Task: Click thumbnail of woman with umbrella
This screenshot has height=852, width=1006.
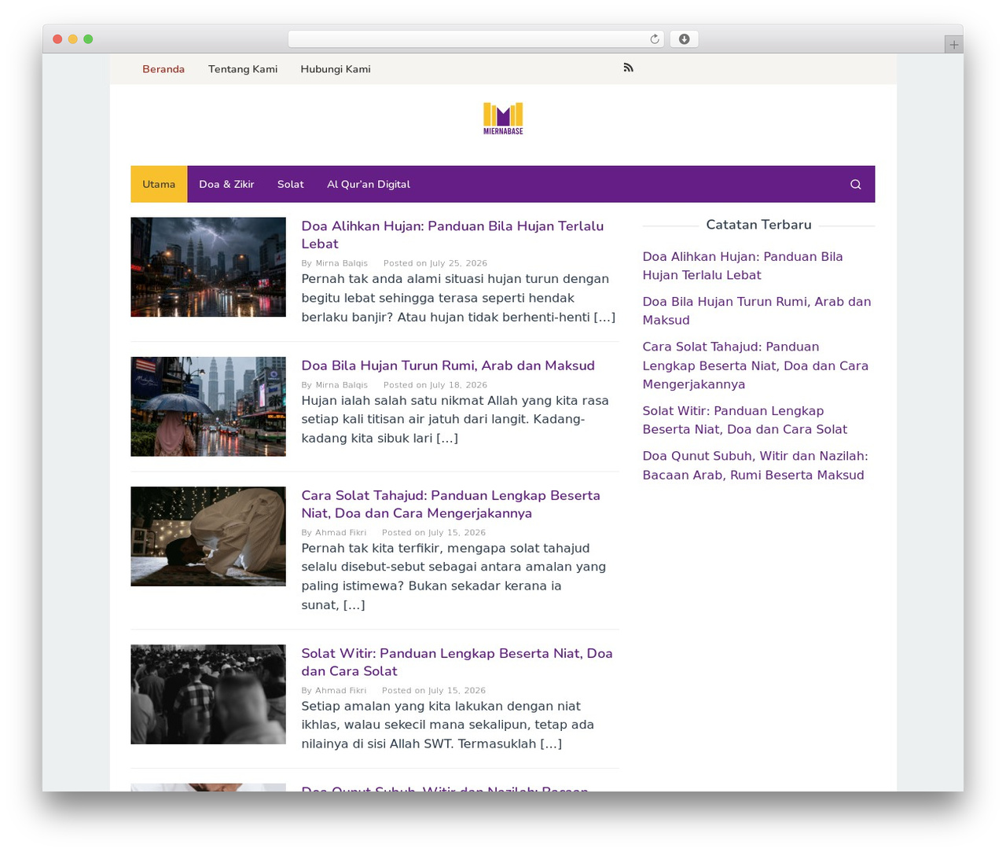Action: pyautogui.click(x=208, y=406)
